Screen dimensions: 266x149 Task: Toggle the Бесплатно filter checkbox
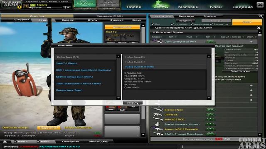coord(212,24)
